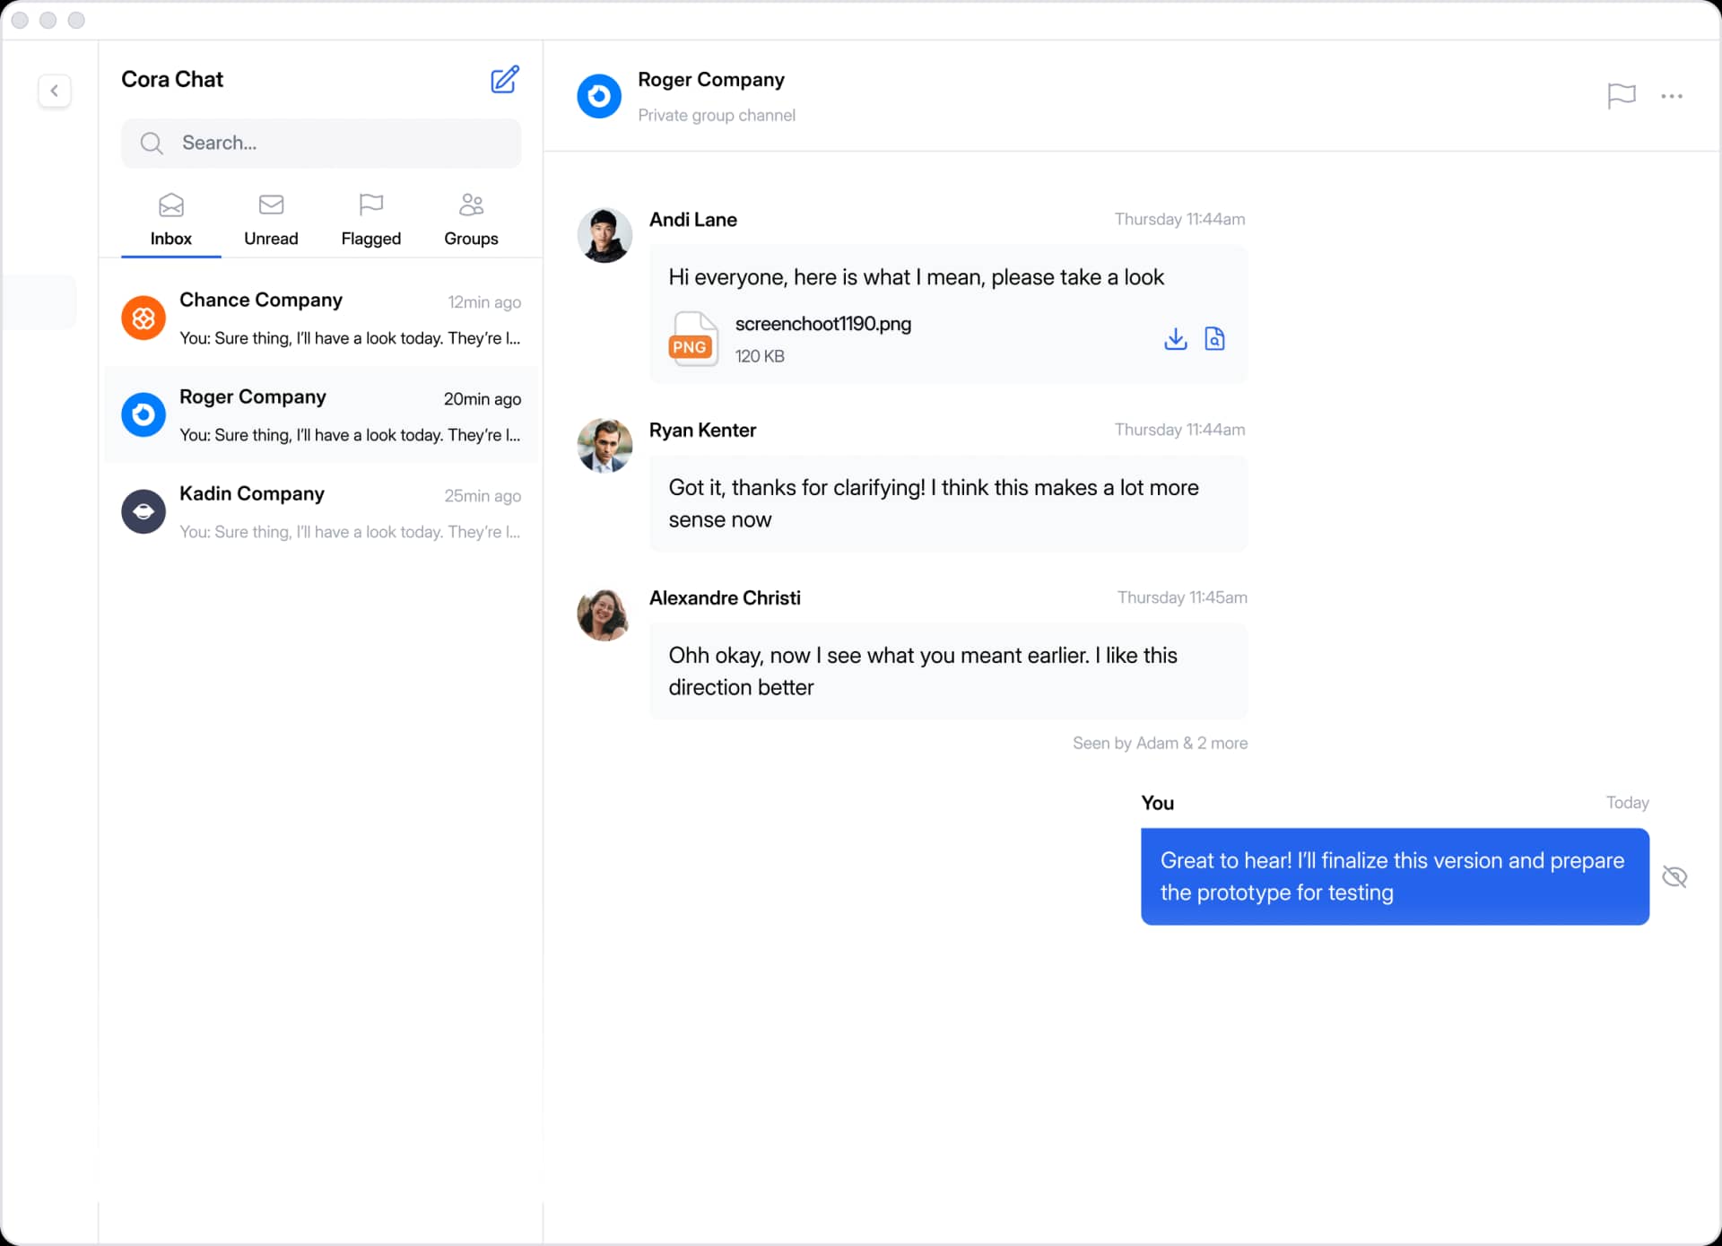Viewport: 1722px width, 1246px height.
Task: Collapse the sidebar with the back chevron
Action: [55, 91]
